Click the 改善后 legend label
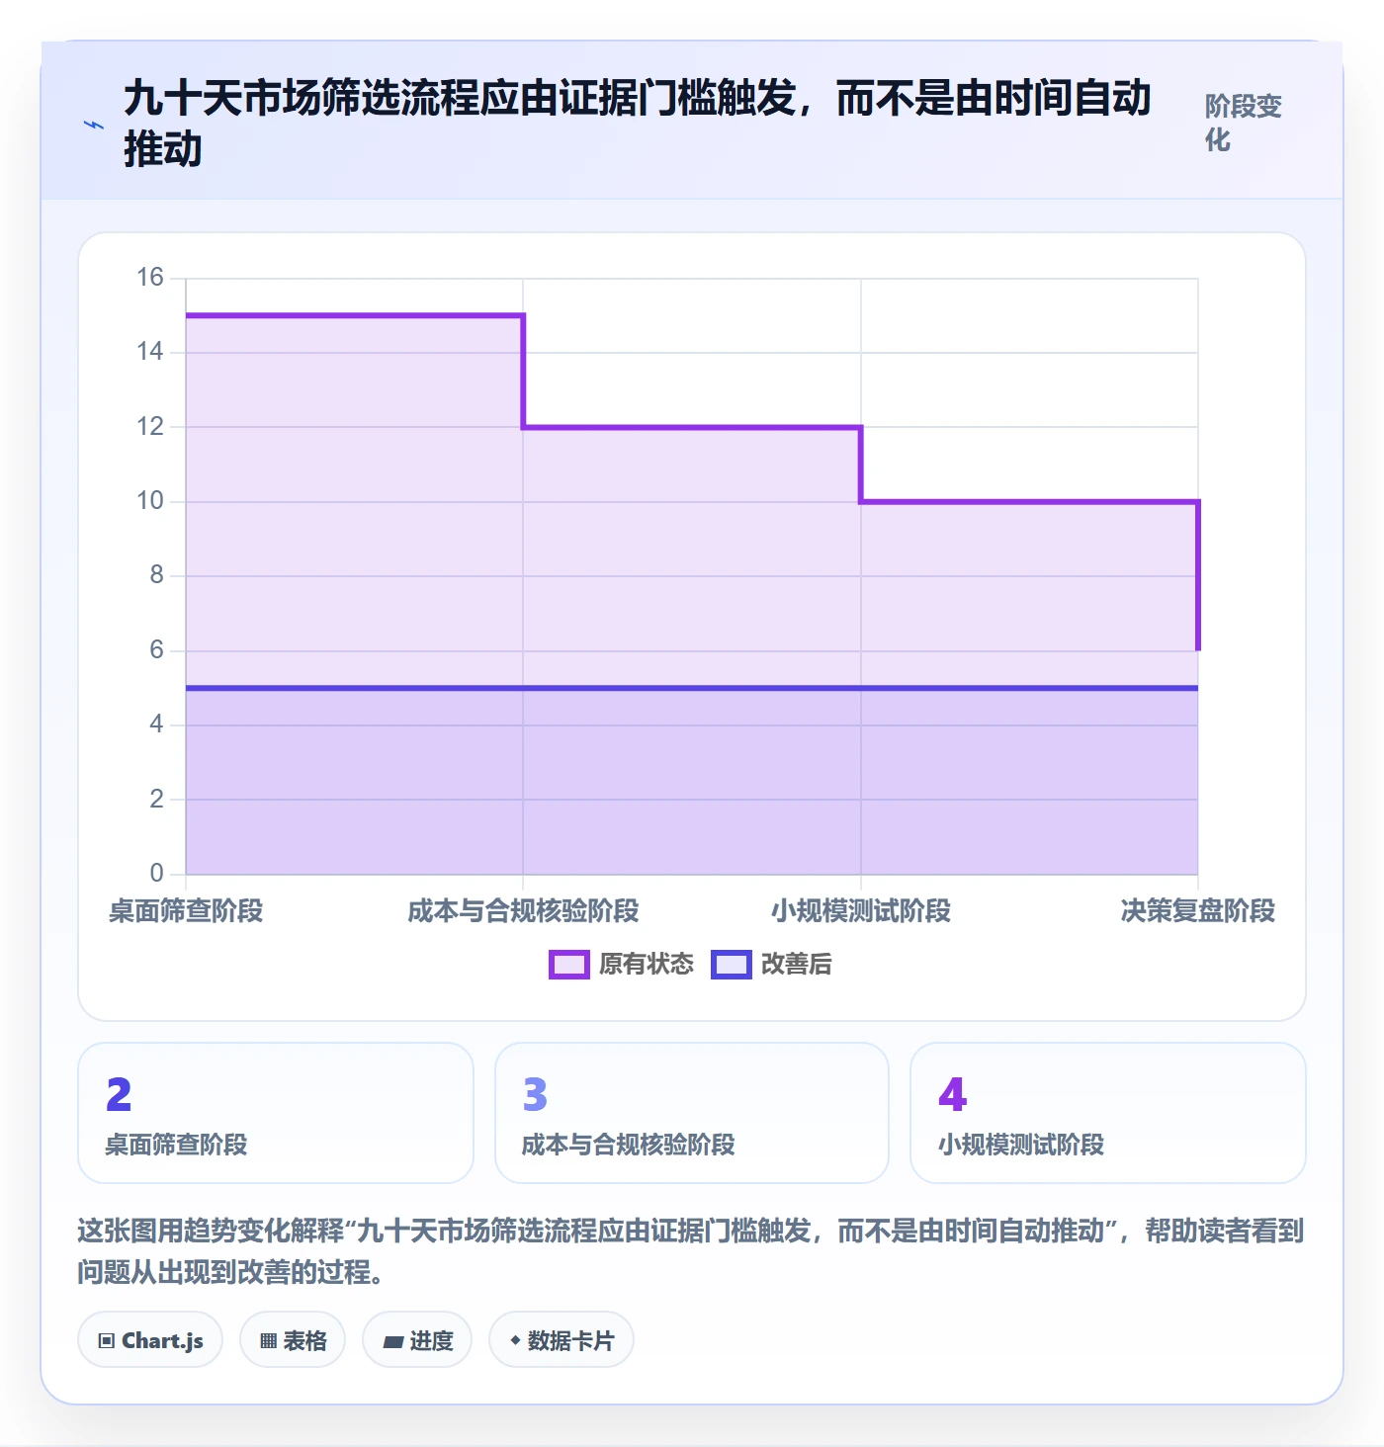The width and height of the screenshot is (1384, 1447). coord(797,965)
